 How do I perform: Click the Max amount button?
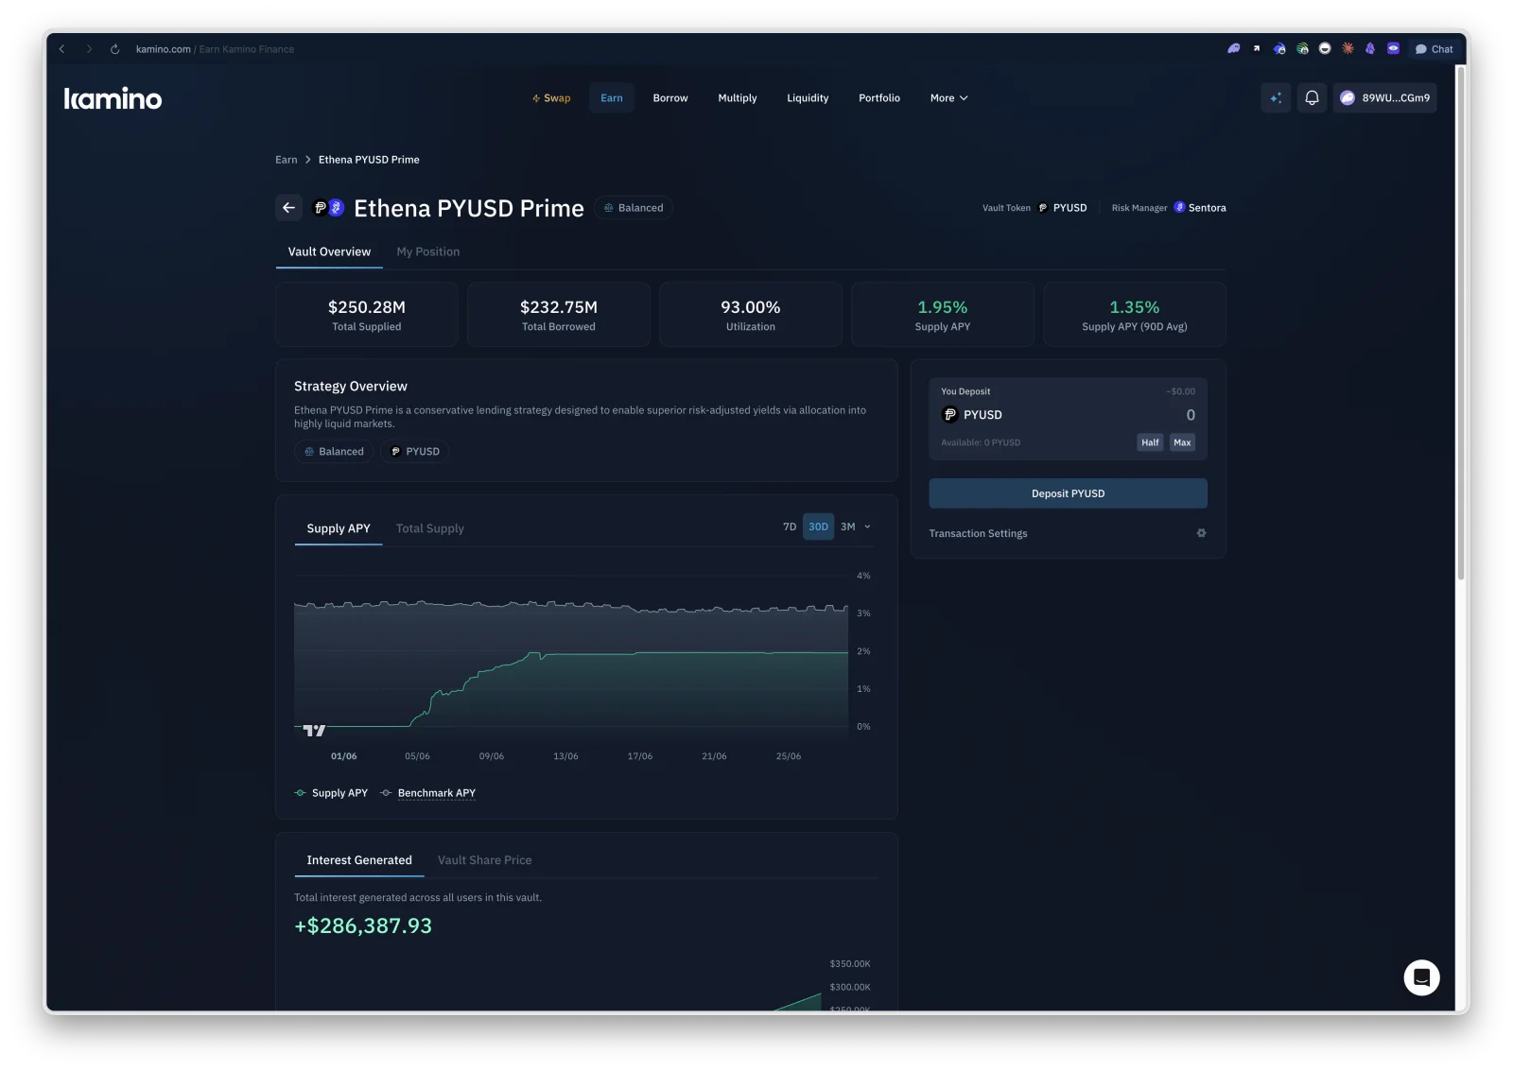click(x=1182, y=442)
